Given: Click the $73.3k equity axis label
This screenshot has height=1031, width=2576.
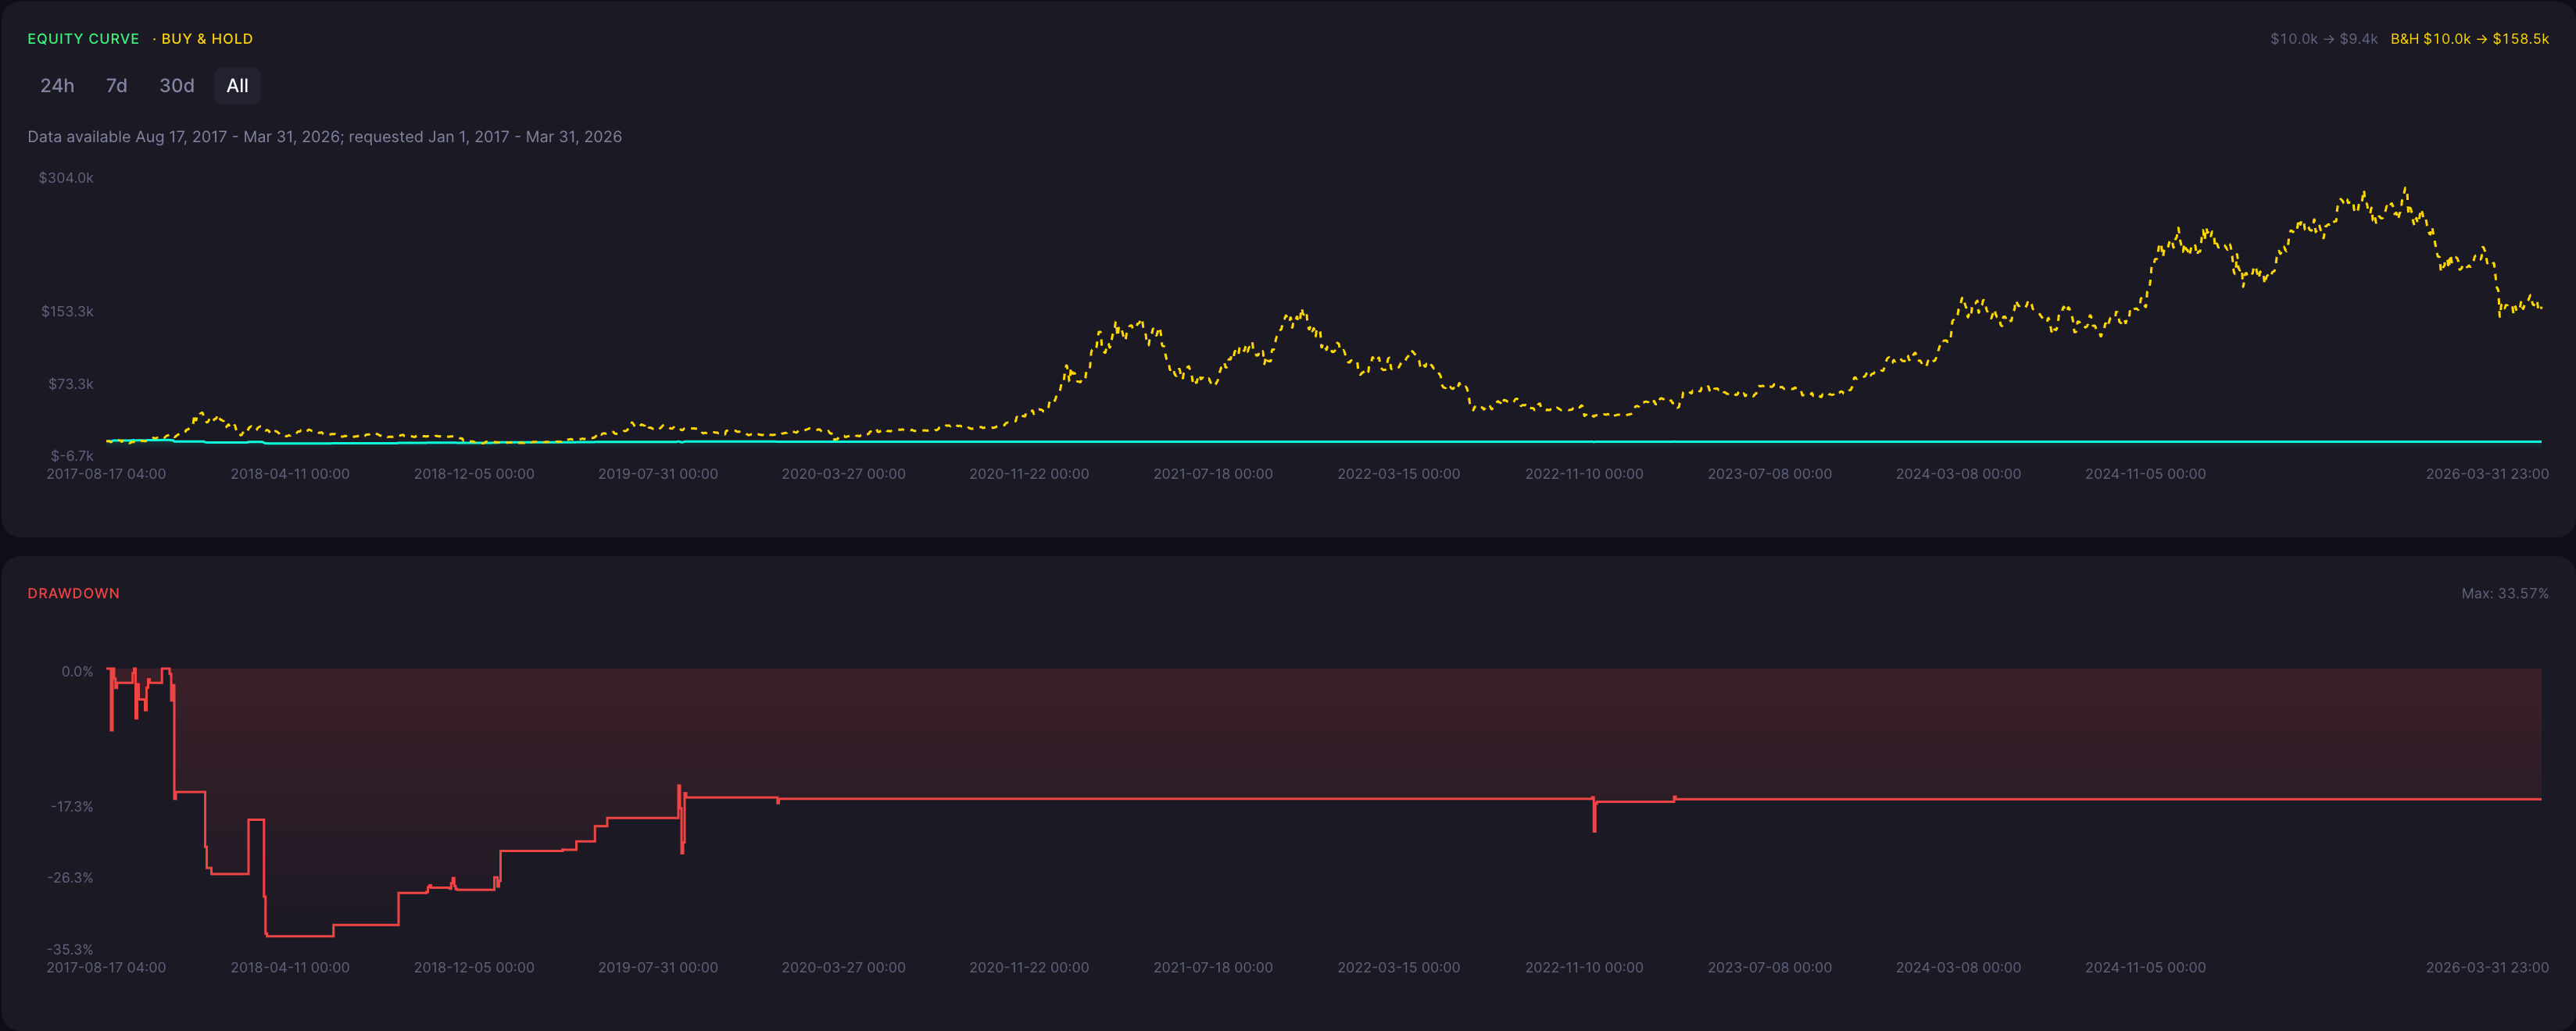Looking at the screenshot, I should [71, 384].
